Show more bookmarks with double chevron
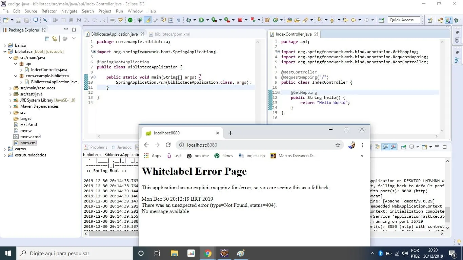The height and width of the screenshot is (260, 463). tap(362, 156)
